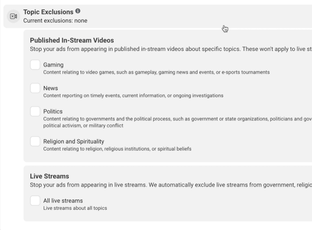The height and width of the screenshot is (230, 312).
Task: Collapse the Topic Exclusions header row
Action: (158, 16)
